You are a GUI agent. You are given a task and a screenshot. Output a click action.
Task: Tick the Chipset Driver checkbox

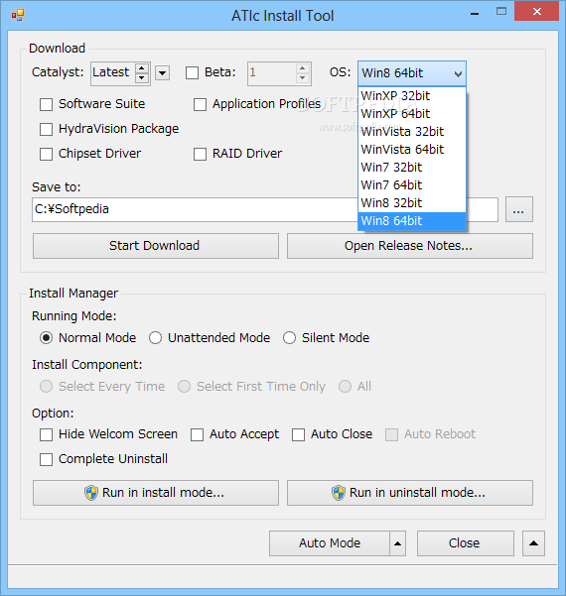click(x=47, y=154)
